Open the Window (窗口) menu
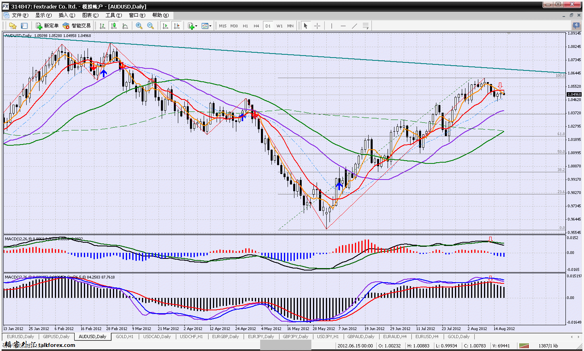This screenshot has height=351, width=584. 137,15
